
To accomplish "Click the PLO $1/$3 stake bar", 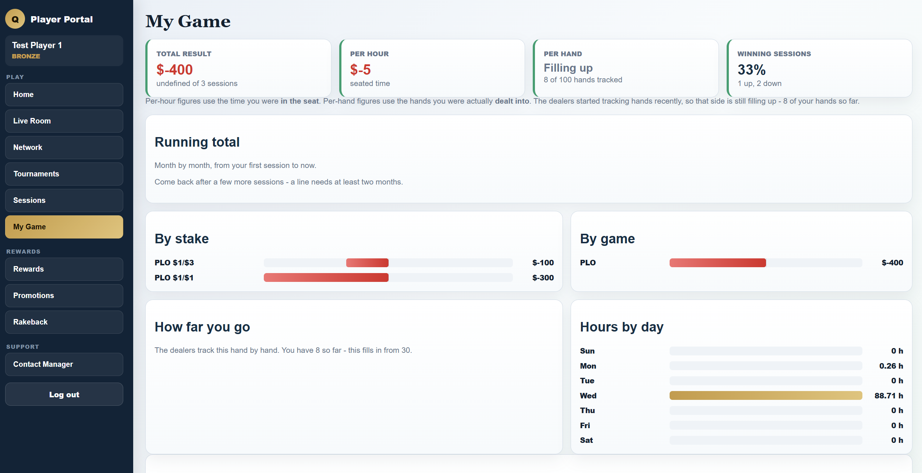I will [x=367, y=263].
